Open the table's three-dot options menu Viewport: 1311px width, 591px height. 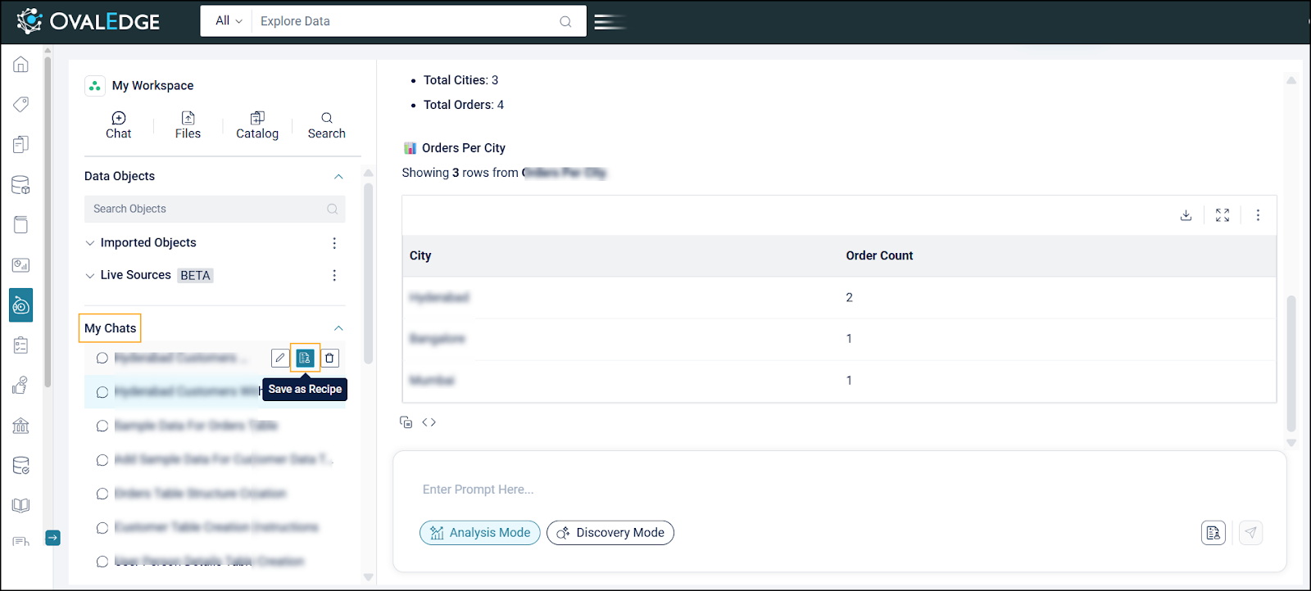[x=1258, y=215]
